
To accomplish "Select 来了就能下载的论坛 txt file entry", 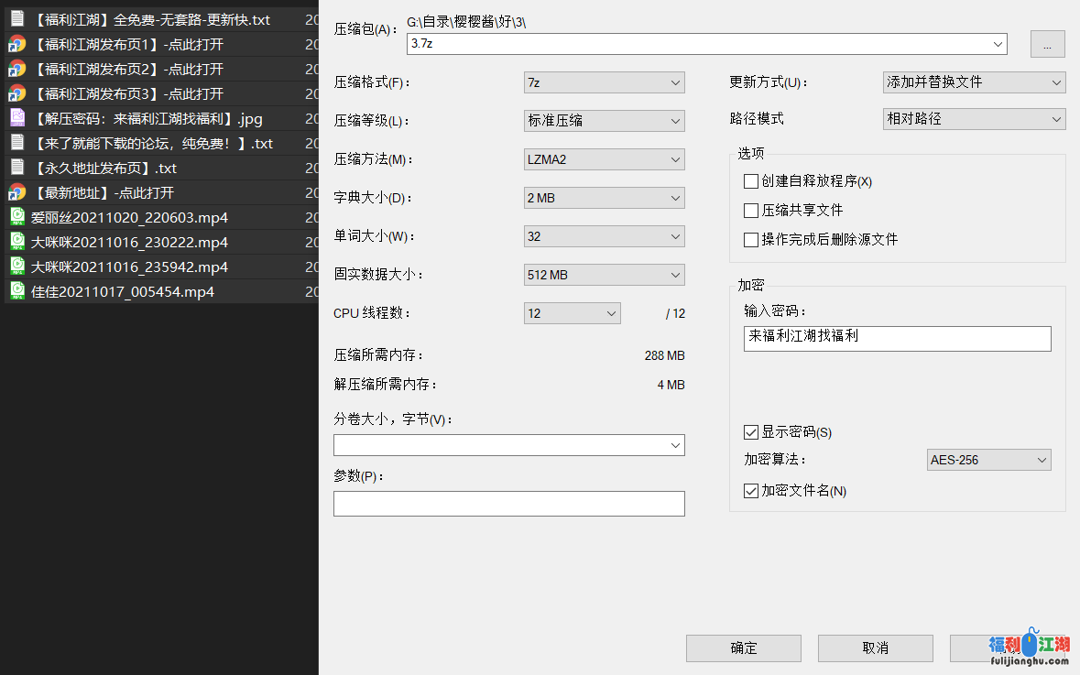I will [x=152, y=143].
